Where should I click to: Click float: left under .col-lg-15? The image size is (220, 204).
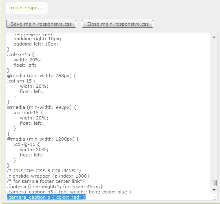tap(31, 155)
